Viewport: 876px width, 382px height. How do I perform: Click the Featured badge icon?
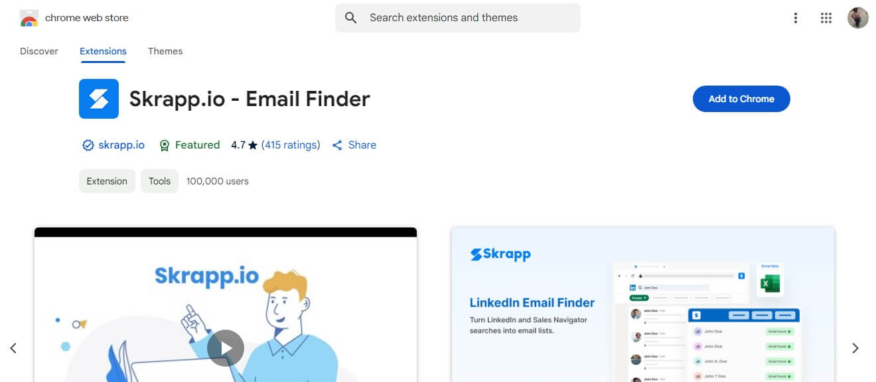[165, 145]
